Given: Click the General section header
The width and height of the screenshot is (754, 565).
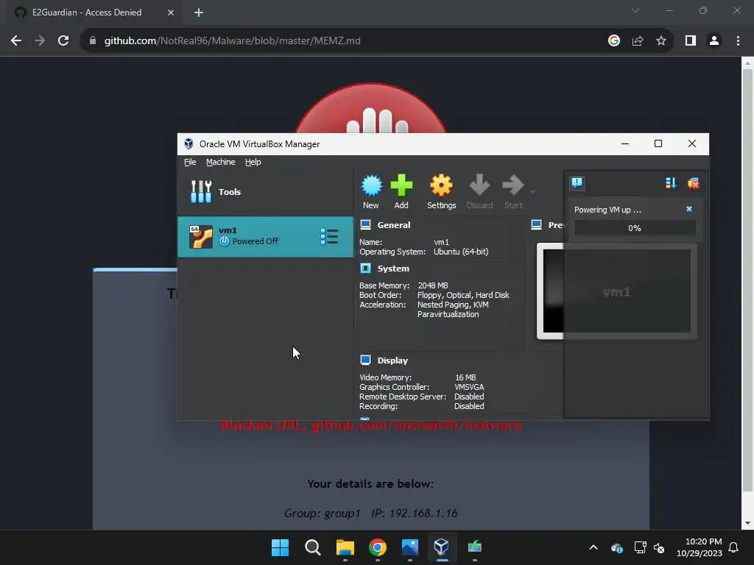Looking at the screenshot, I should point(393,225).
